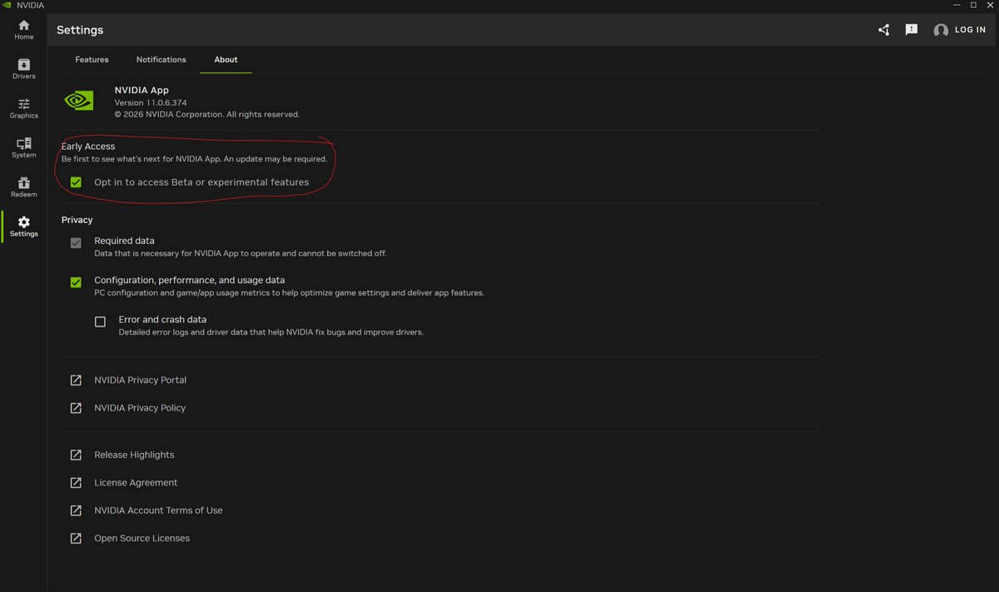999x592 pixels.
Task: Open the Open Source Licenses link
Action: pos(142,539)
